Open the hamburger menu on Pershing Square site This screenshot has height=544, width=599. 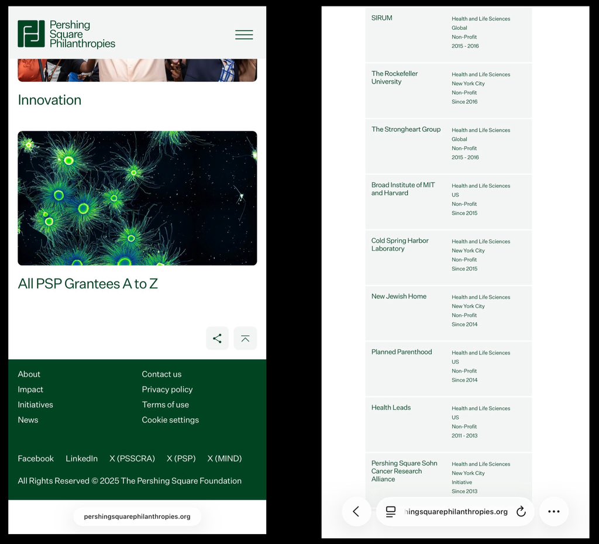point(244,35)
